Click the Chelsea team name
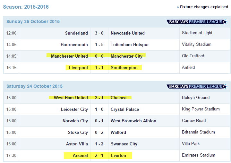The height and width of the screenshot is (163, 231). (119, 98)
